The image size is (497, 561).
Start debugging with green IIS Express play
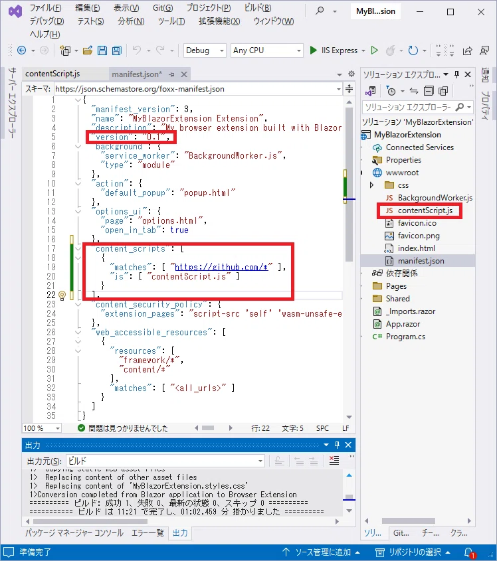314,50
